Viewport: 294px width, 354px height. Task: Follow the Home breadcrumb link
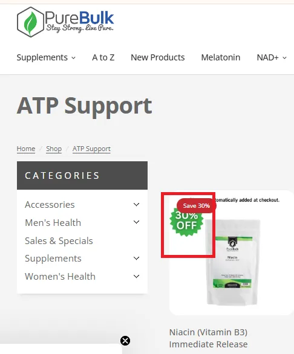pyautogui.click(x=26, y=149)
